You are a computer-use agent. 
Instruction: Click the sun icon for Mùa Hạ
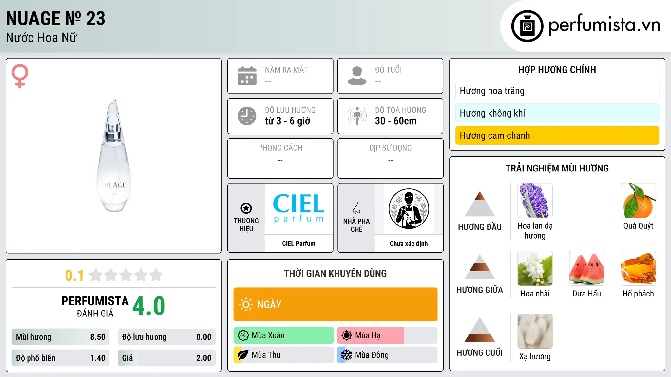(347, 335)
